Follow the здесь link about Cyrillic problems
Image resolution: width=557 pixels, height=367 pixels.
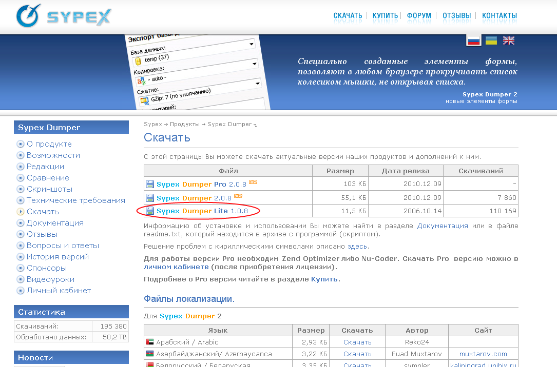(357, 247)
